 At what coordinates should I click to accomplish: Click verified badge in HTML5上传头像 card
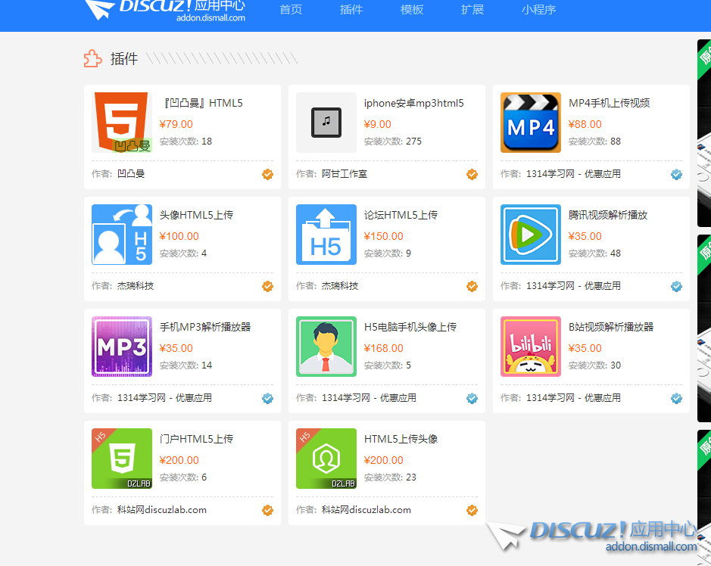472,510
